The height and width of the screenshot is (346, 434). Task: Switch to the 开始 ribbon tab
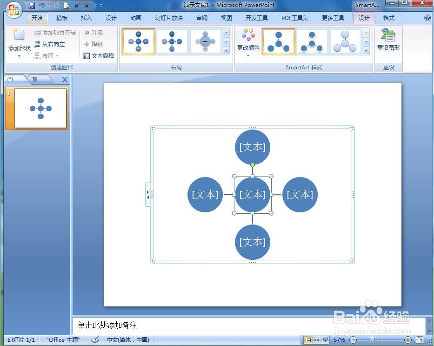click(x=37, y=18)
